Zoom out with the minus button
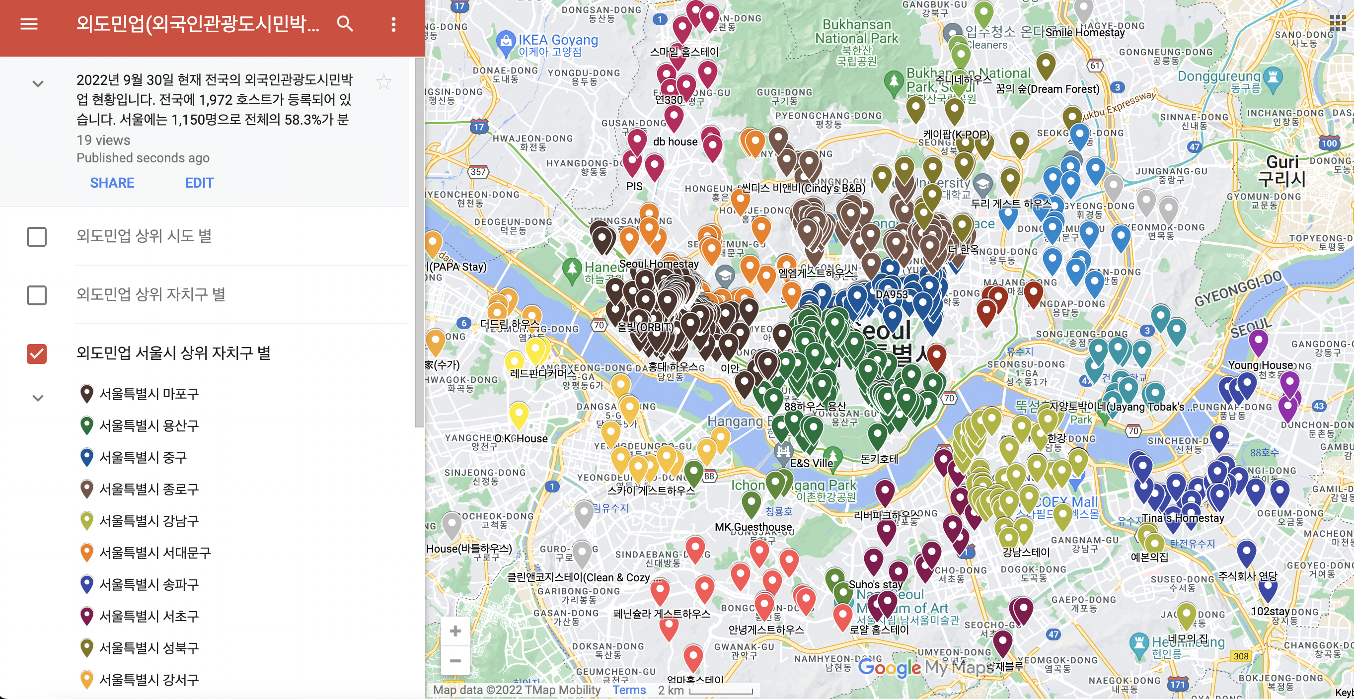1354x699 pixels. (x=455, y=661)
